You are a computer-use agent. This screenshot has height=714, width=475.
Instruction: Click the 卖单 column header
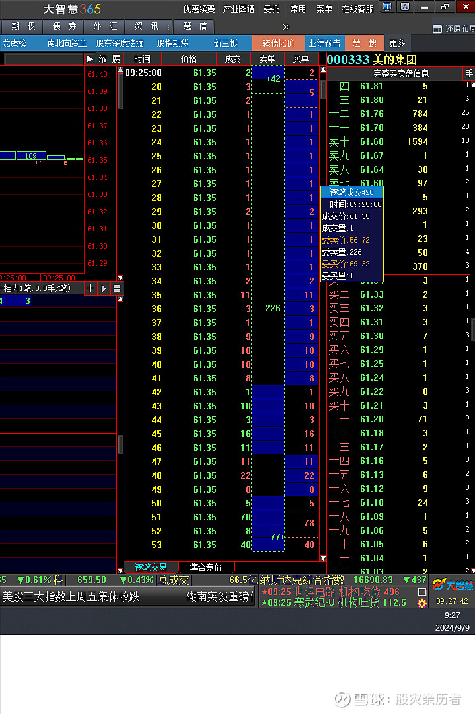267,59
